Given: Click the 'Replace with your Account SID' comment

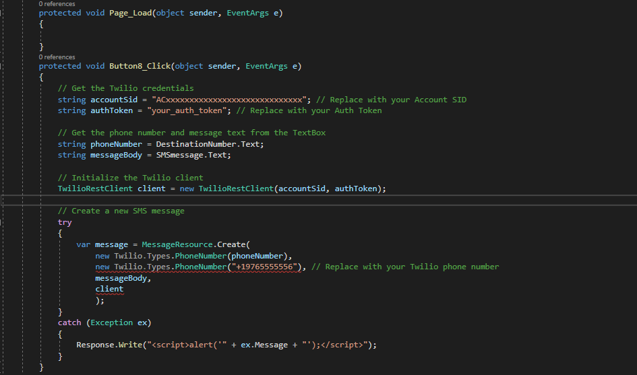Looking at the screenshot, I should click(x=391, y=100).
